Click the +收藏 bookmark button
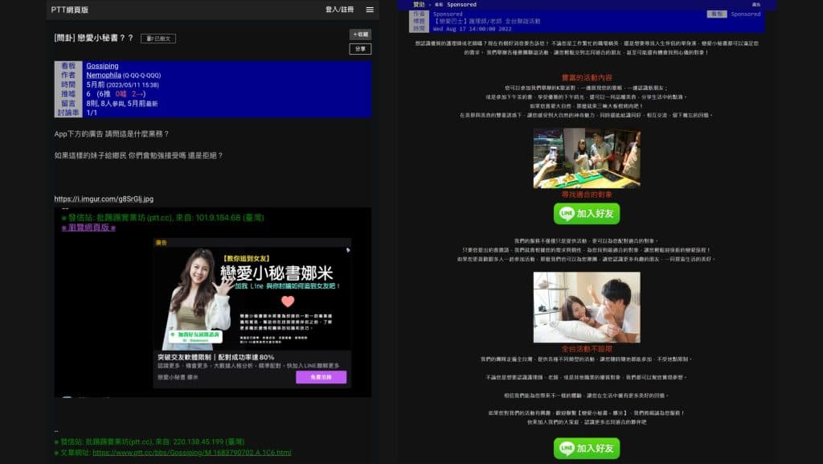The width and height of the screenshot is (823, 464). point(360,35)
